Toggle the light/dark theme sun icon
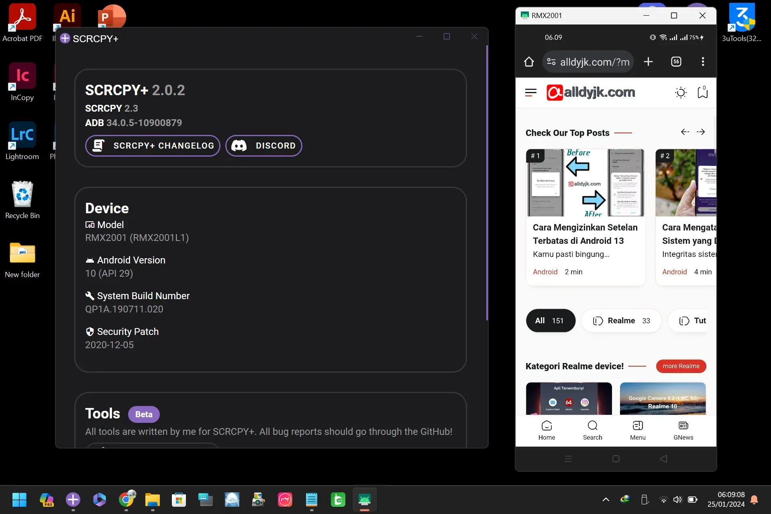 [x=681, y=93]
